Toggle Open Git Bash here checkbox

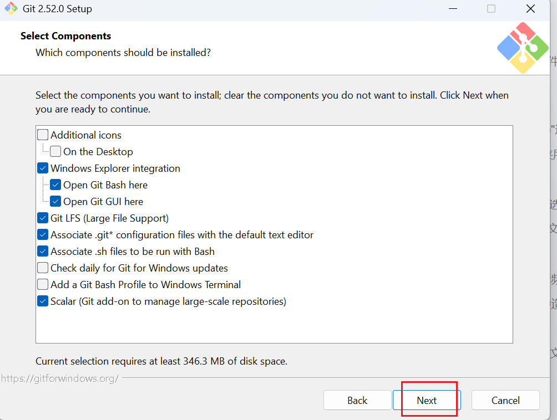coord(55,185)
